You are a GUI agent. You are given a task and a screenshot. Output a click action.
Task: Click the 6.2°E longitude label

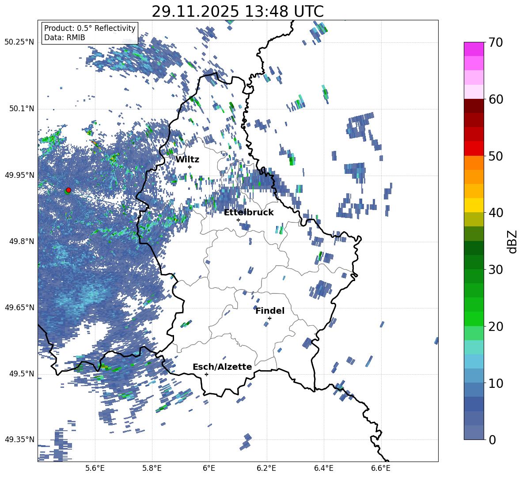tap(266, 468)
